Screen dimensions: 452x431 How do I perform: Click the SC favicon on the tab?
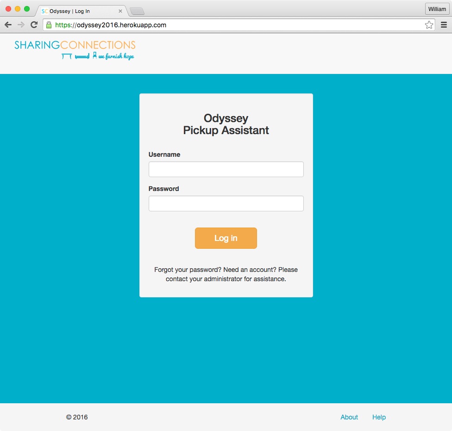44,11
